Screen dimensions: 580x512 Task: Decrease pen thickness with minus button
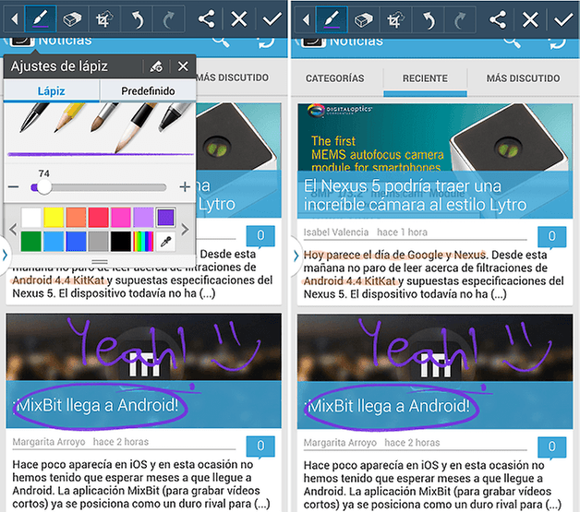[14, 187]
